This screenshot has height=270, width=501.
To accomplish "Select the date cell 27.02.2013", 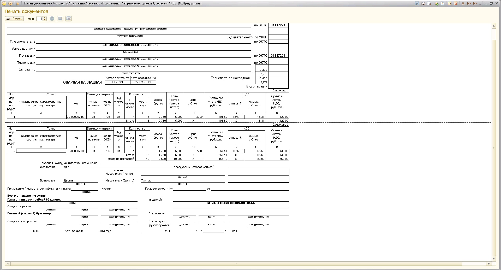I will [x=143, y=82].
